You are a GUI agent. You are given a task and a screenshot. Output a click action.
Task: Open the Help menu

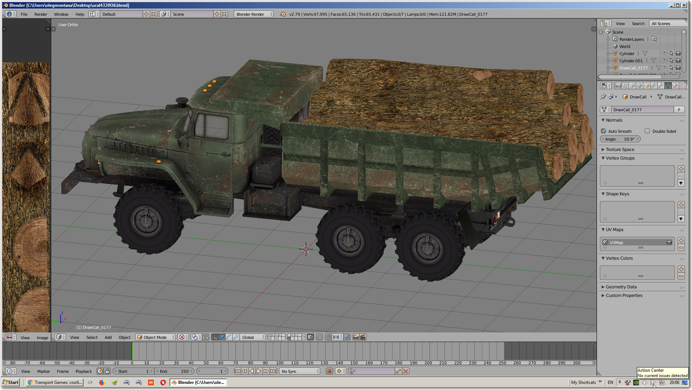pyautogui.click(x=80, y=14)
